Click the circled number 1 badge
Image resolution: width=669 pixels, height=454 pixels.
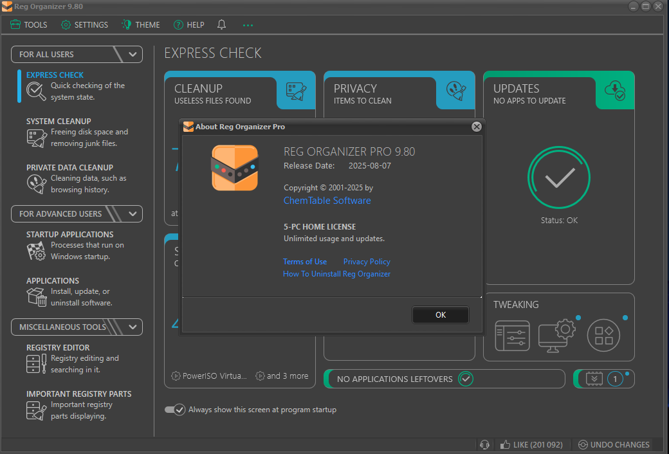click(615, 379)
